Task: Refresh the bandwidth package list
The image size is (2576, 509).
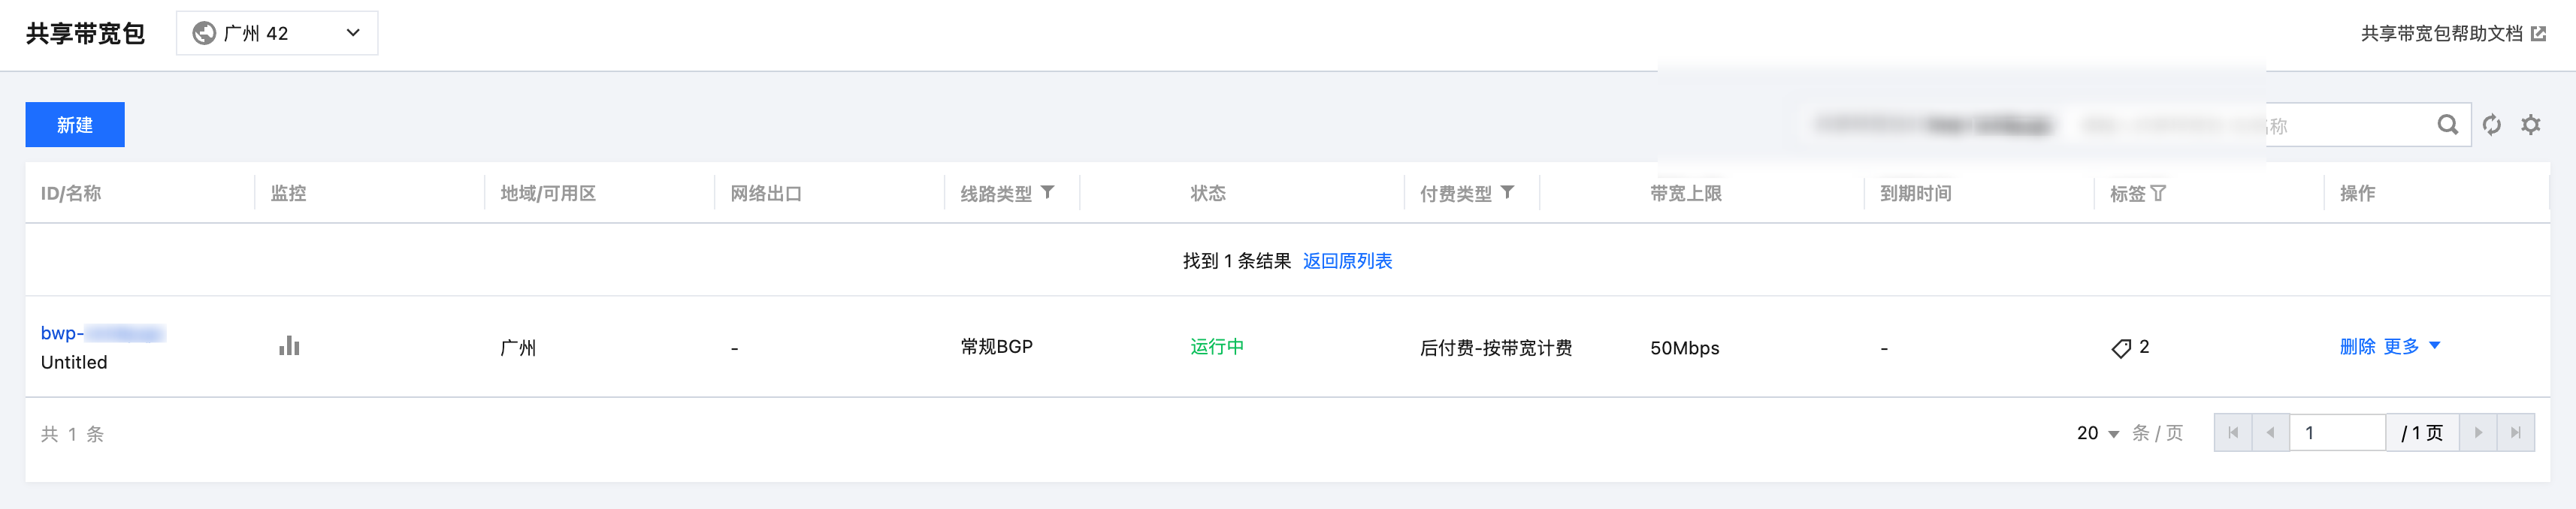Action: pyautogui.click(x=2492, y=125)
